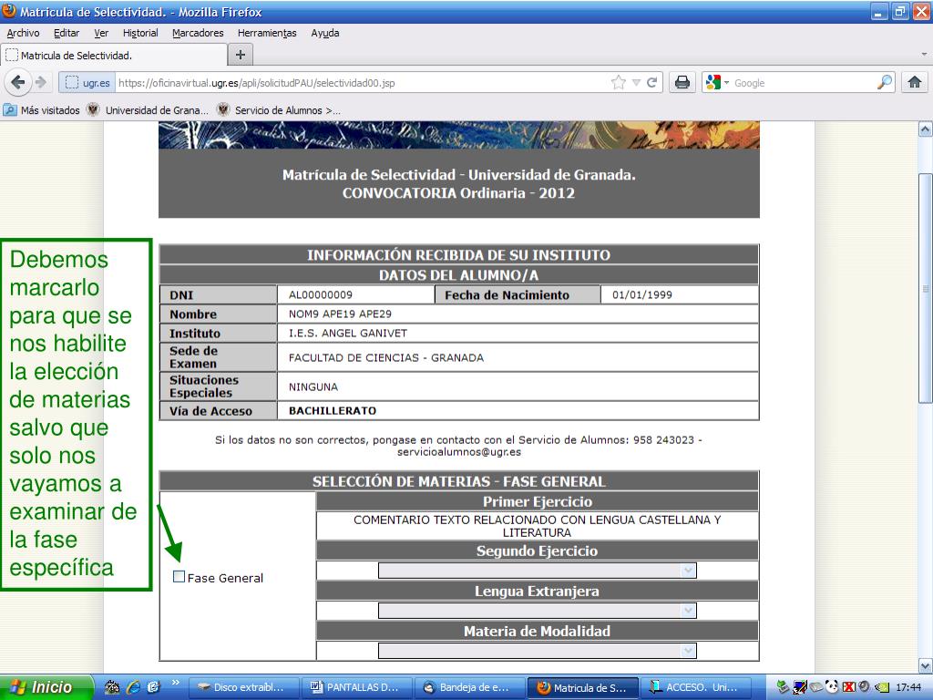Click the scrollbar up arrow
This screenshot has width=933, height=700.
point(926,129)
